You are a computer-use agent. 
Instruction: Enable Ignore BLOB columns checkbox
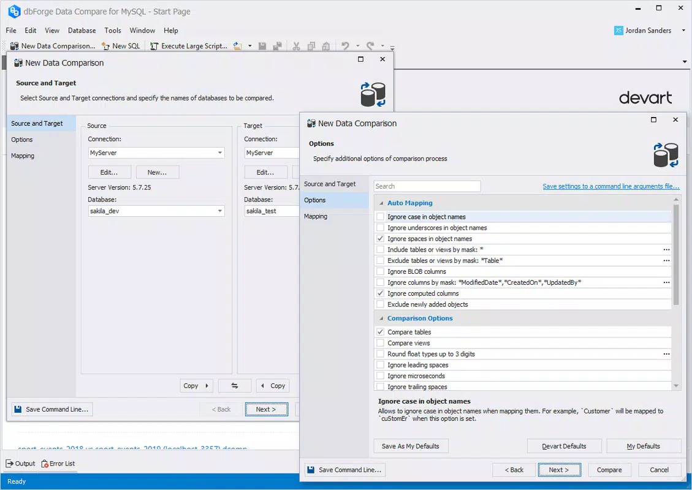pyautogui.click(x=380, y=272)
